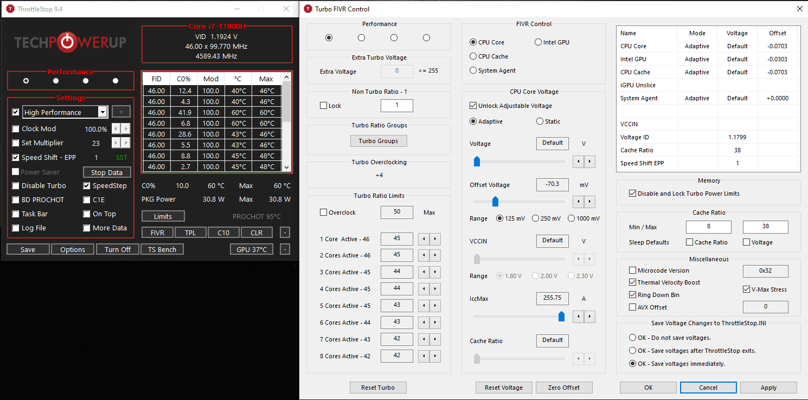This screenshot has height=400, width=808.
Task: Launch TS Bench
Action: click(162, 249)
